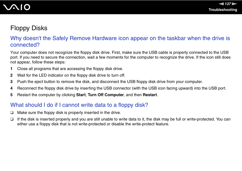Viewport: 242px width, 171px height.
Task: Click the bold word Restart
Action: tap(150, 95)
